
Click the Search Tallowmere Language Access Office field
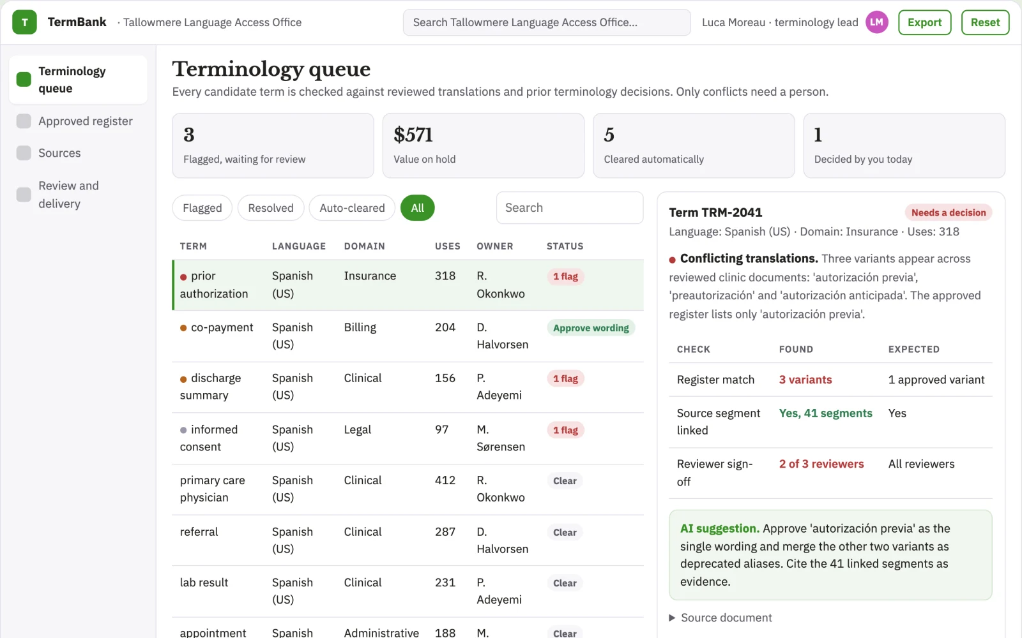point(547,22)
